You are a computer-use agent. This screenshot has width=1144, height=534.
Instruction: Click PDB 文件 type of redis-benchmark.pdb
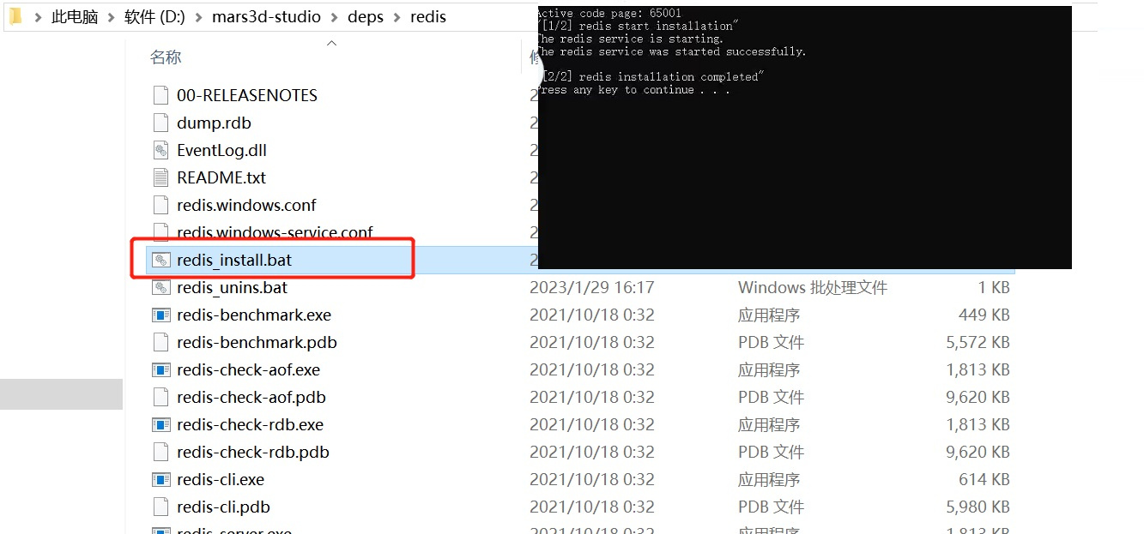772,342
